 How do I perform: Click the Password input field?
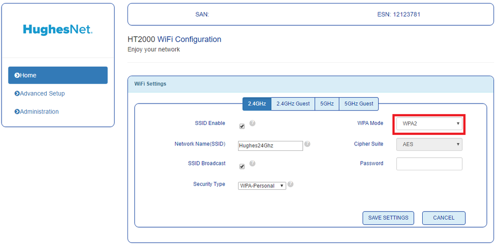coord(429,164)
